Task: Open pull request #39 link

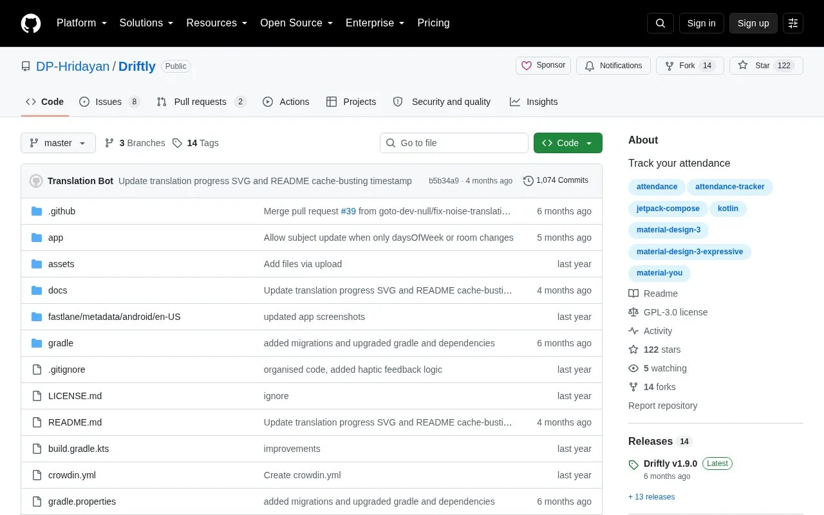Action: click(x=348, y=211)
